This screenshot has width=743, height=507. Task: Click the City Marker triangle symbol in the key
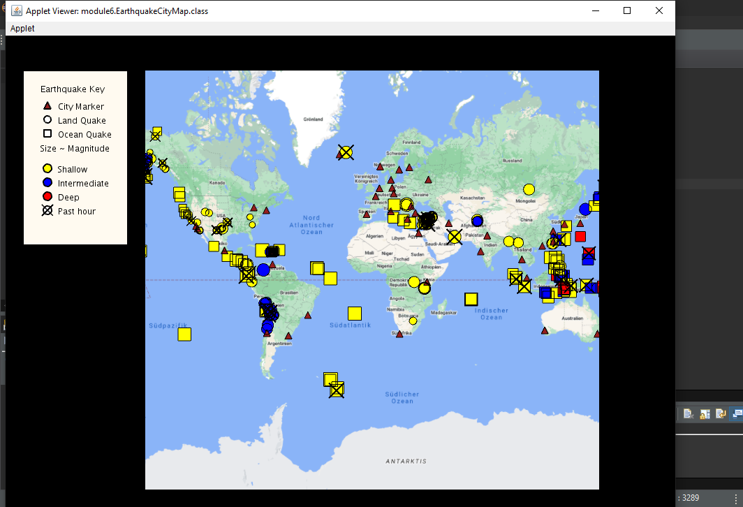[x=47, y=105]
